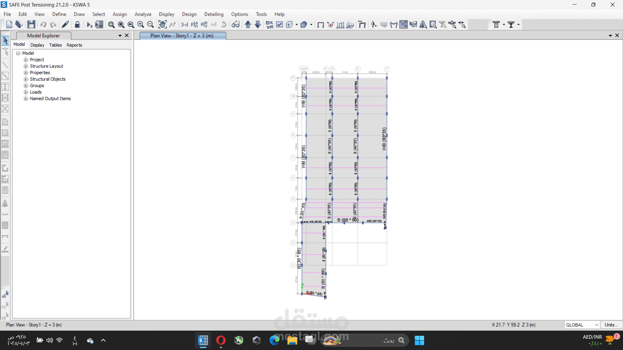Screen dimensions: 623x350
Task: Activate the Pan hand tool
Action: 162,25
